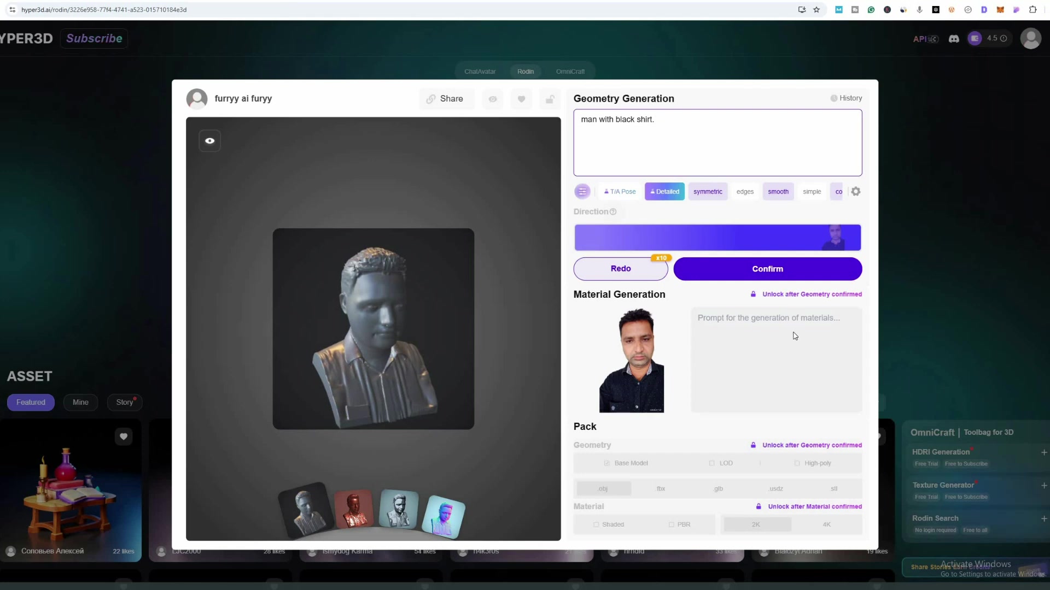Check the PBR material checkbox
This screenshot has width=1050, height=590.
(x=672, y=524)
